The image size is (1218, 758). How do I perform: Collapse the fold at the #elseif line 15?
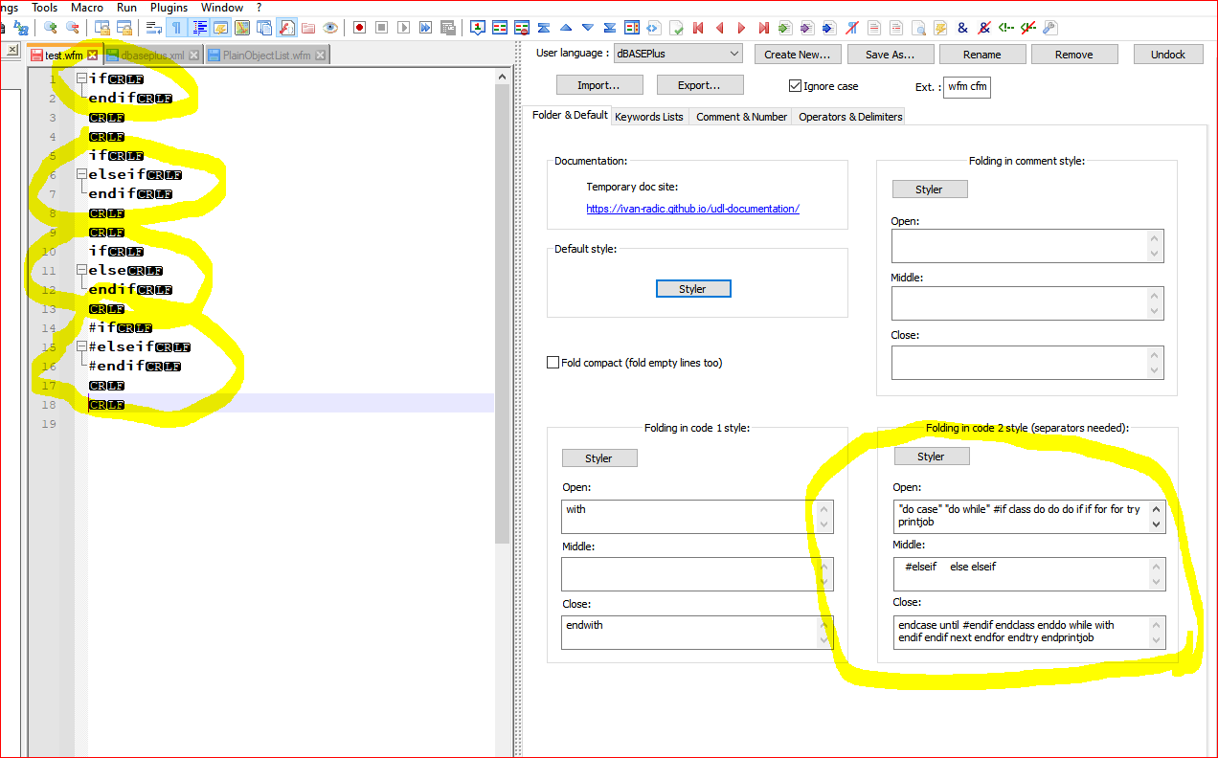click(x=82, y=347)
